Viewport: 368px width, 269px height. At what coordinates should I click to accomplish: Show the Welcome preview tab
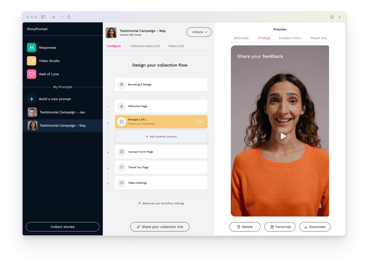pyautogui.click(x=241, y=38)
